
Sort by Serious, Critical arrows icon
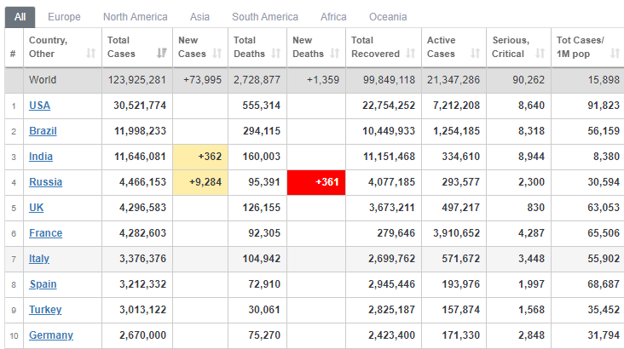click(540, 54)
